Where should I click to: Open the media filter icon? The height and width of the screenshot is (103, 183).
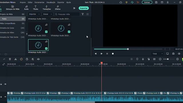pyautogui.click(x=83, y=14)
